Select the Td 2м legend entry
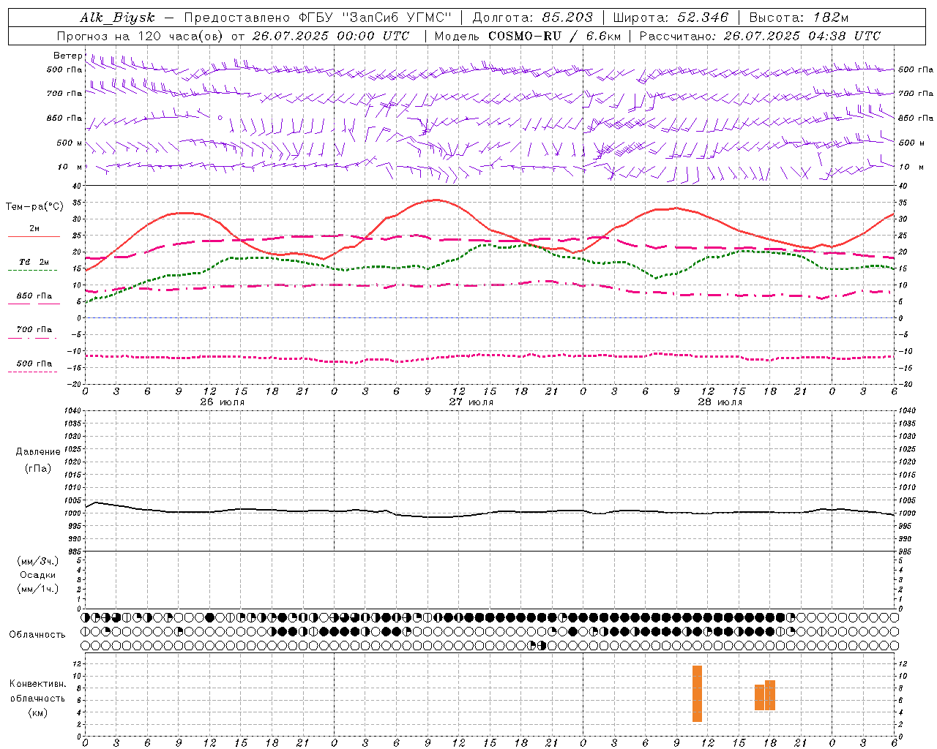This screenshot has height=749, width=937. click(x=34, y=262)
